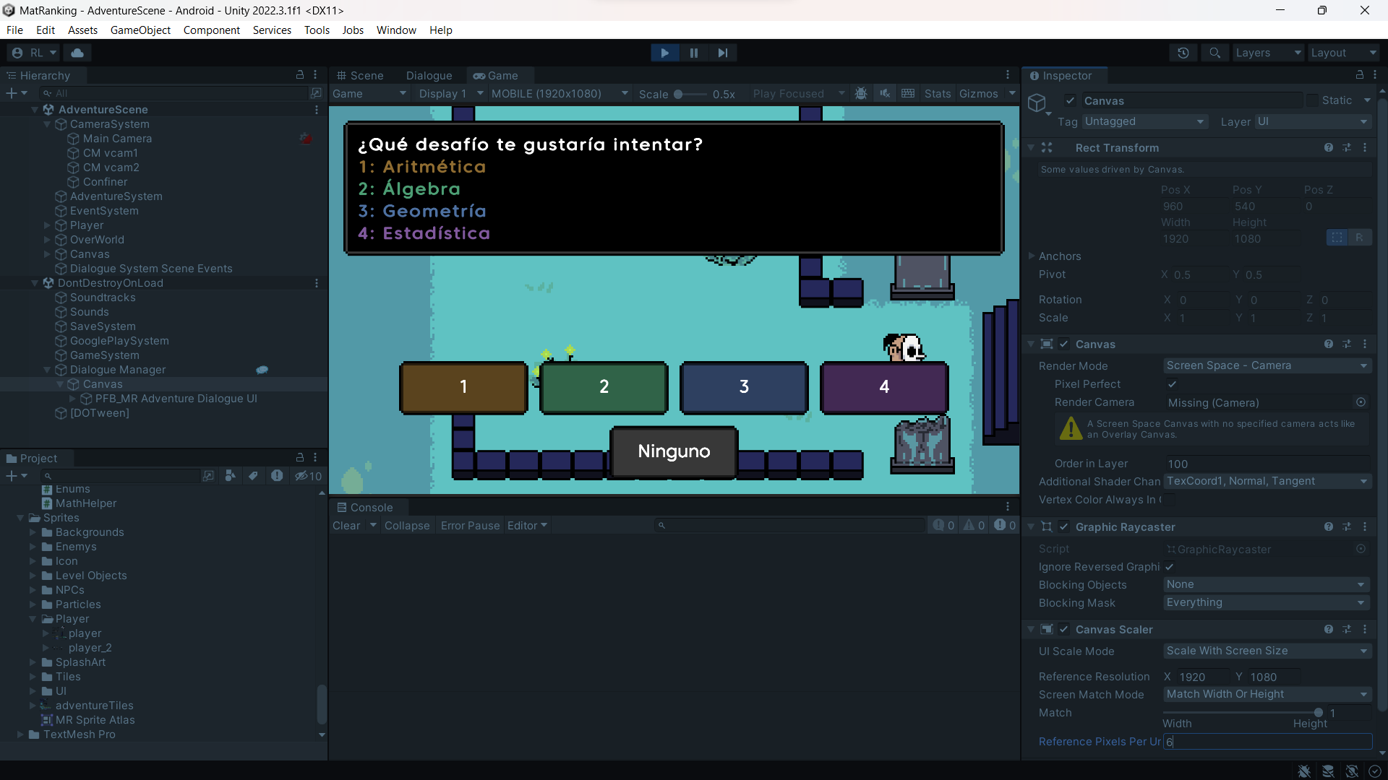Viewport: 1388px width, 780px height.
Task: Click the Clear button in Console
Action: pyautogui.click(x=346, y=526)
